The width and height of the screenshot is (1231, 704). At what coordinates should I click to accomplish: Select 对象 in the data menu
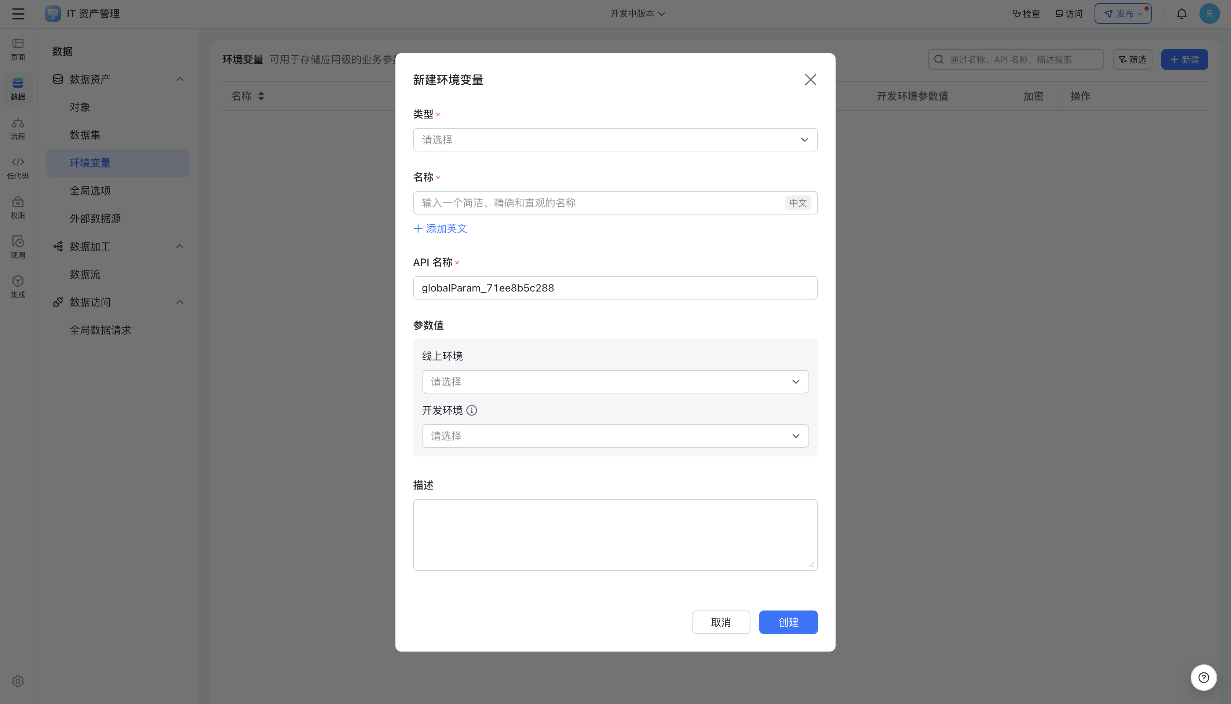118,107
